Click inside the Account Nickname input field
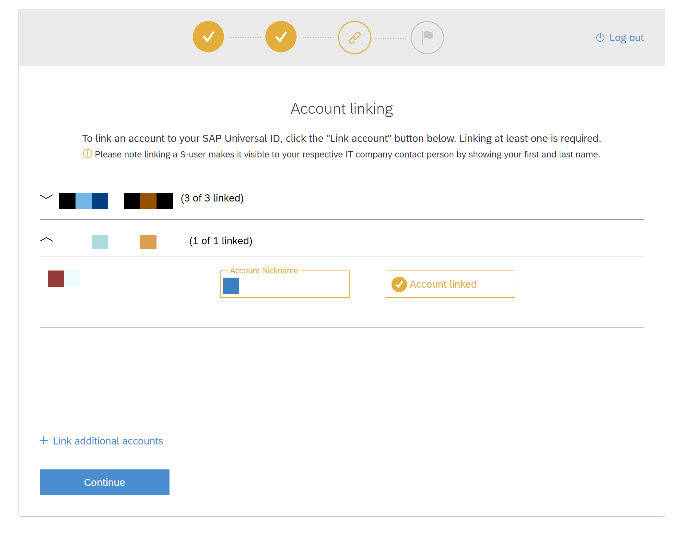The height and width of the screenshot is (541, 677). [285, 285]
